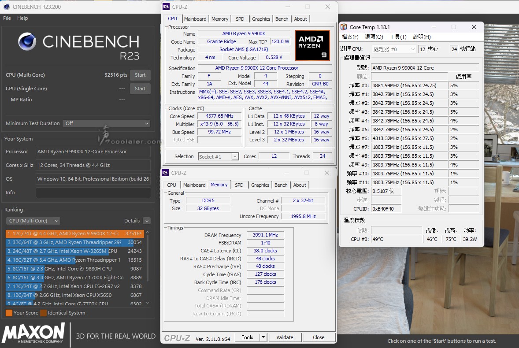Switch to Mainboard tab in upper CPU-Z
Viewport: 519px width, 348px height.
[195, 19]
